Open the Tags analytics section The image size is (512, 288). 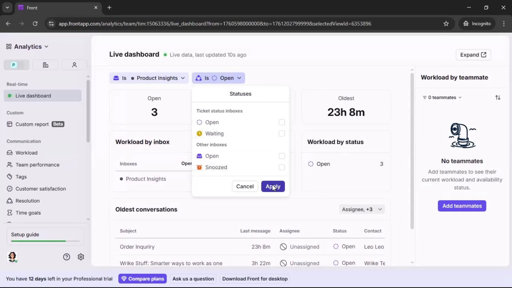click(21, 177)
